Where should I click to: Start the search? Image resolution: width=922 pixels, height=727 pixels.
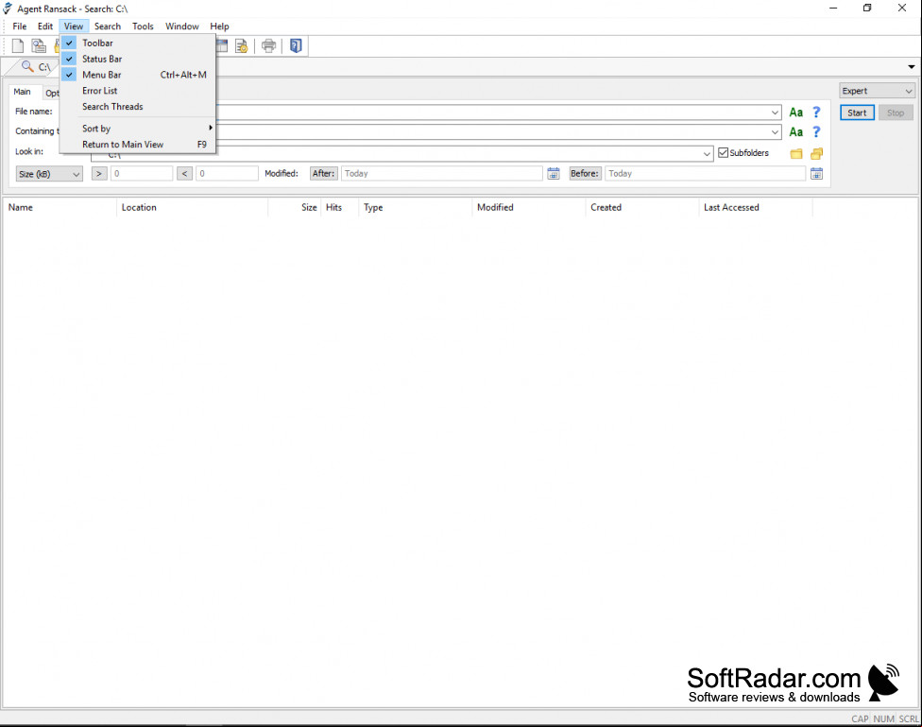[x=857, y=113]
